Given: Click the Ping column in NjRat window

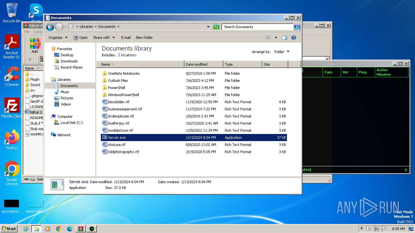Looking at the screenshot, I should click(365, 72).
